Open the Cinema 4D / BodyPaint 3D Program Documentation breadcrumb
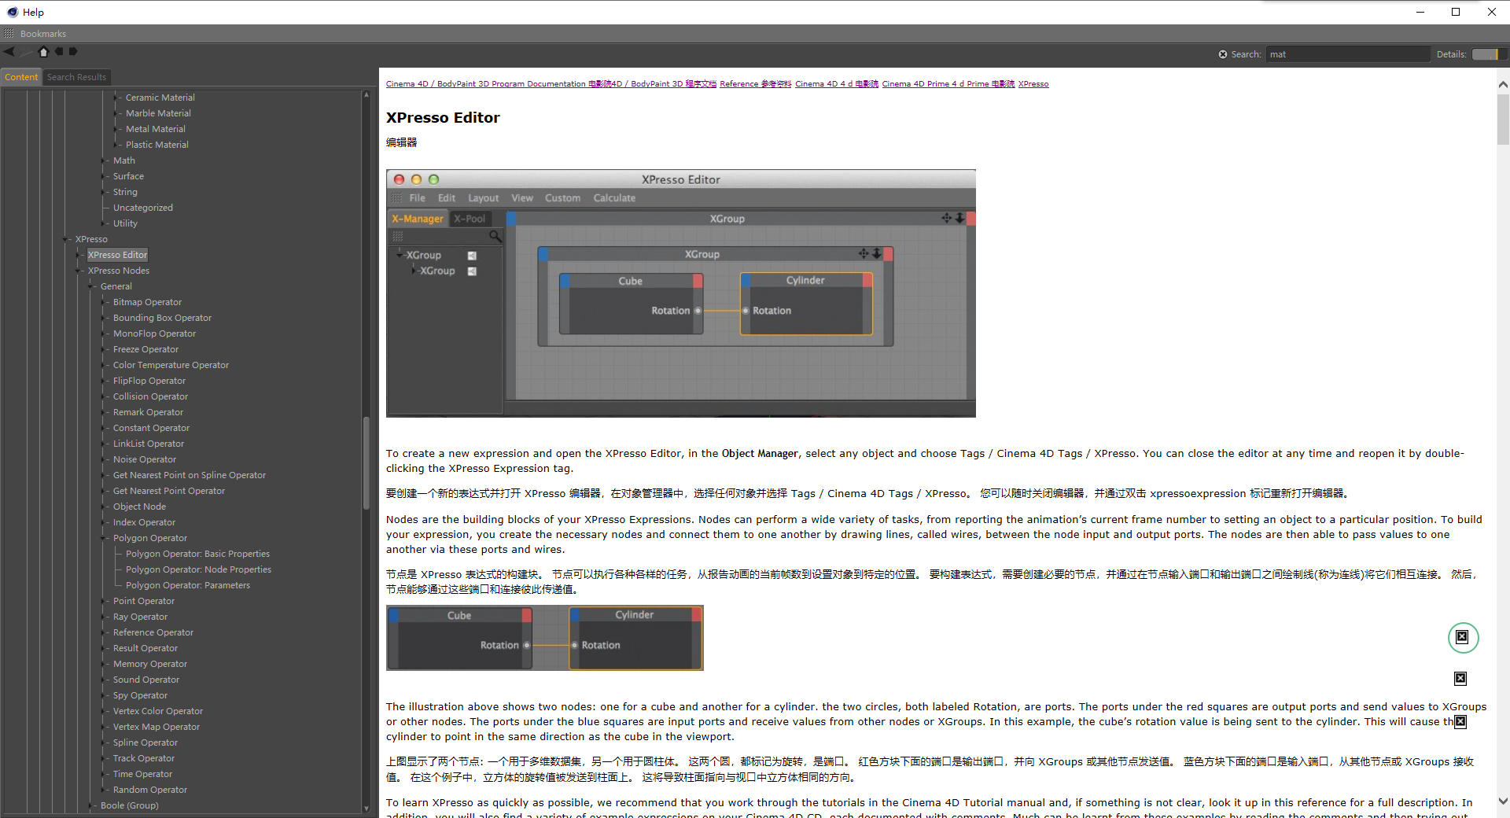Screen dimensions: 1510x818 (x=551, y=84)
